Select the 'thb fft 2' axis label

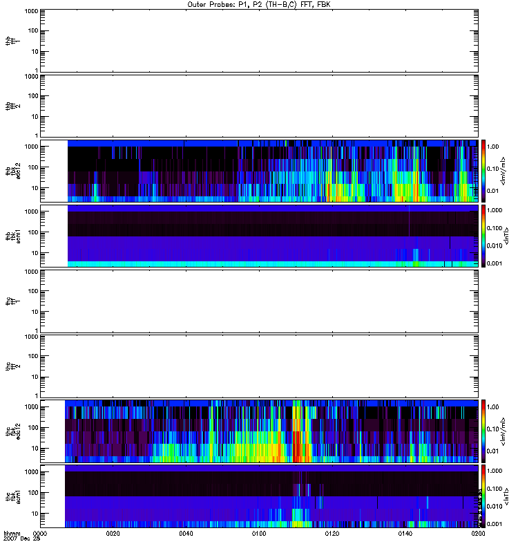pos(12,106)
